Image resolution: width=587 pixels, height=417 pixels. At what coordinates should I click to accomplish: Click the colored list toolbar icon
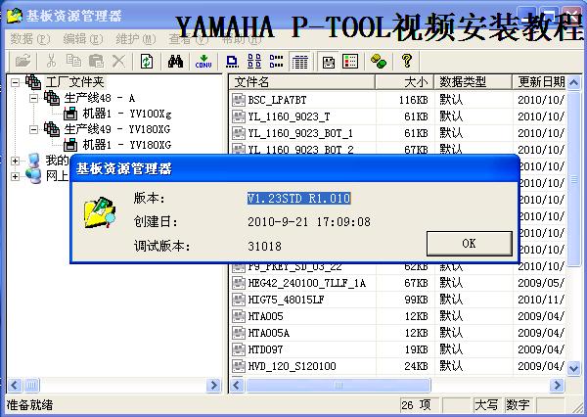pyautogui.click(x=350, y=62)
